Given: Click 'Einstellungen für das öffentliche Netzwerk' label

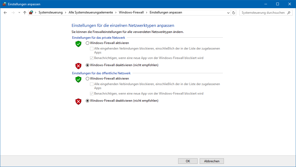Looking at the screenshot, I should pos(101,73).
